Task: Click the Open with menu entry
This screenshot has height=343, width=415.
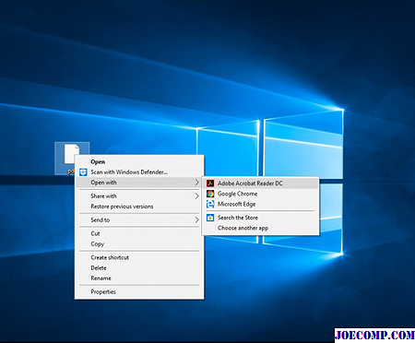Action: tap(139, 183)
